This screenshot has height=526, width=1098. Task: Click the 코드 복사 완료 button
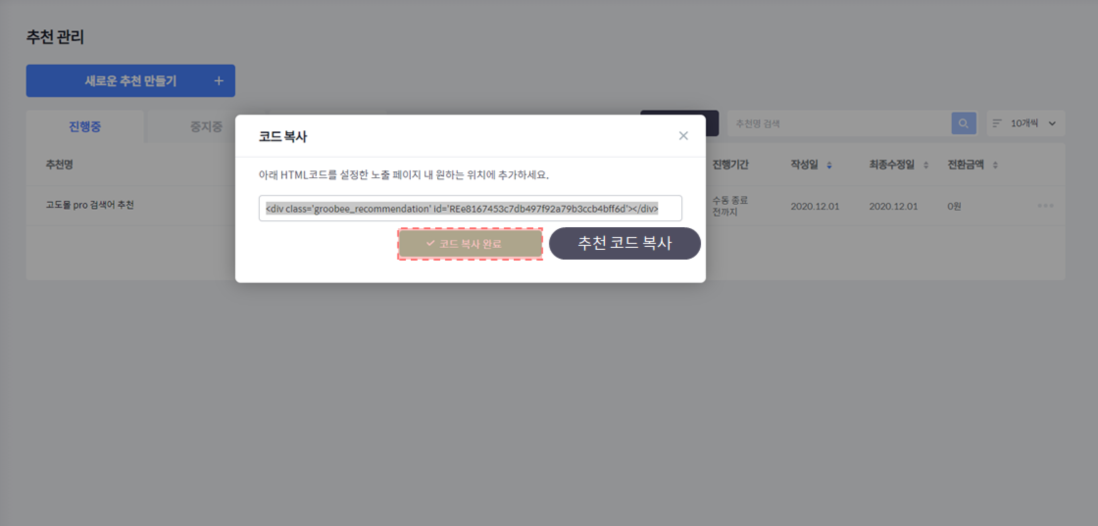(x=470, y=244)
